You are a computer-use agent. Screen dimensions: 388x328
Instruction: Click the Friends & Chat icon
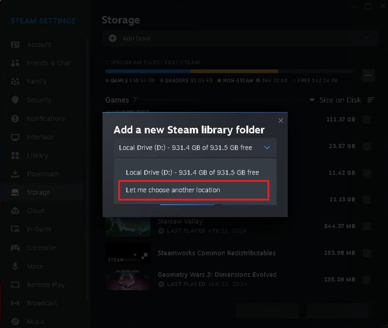[x=15, y=63]
